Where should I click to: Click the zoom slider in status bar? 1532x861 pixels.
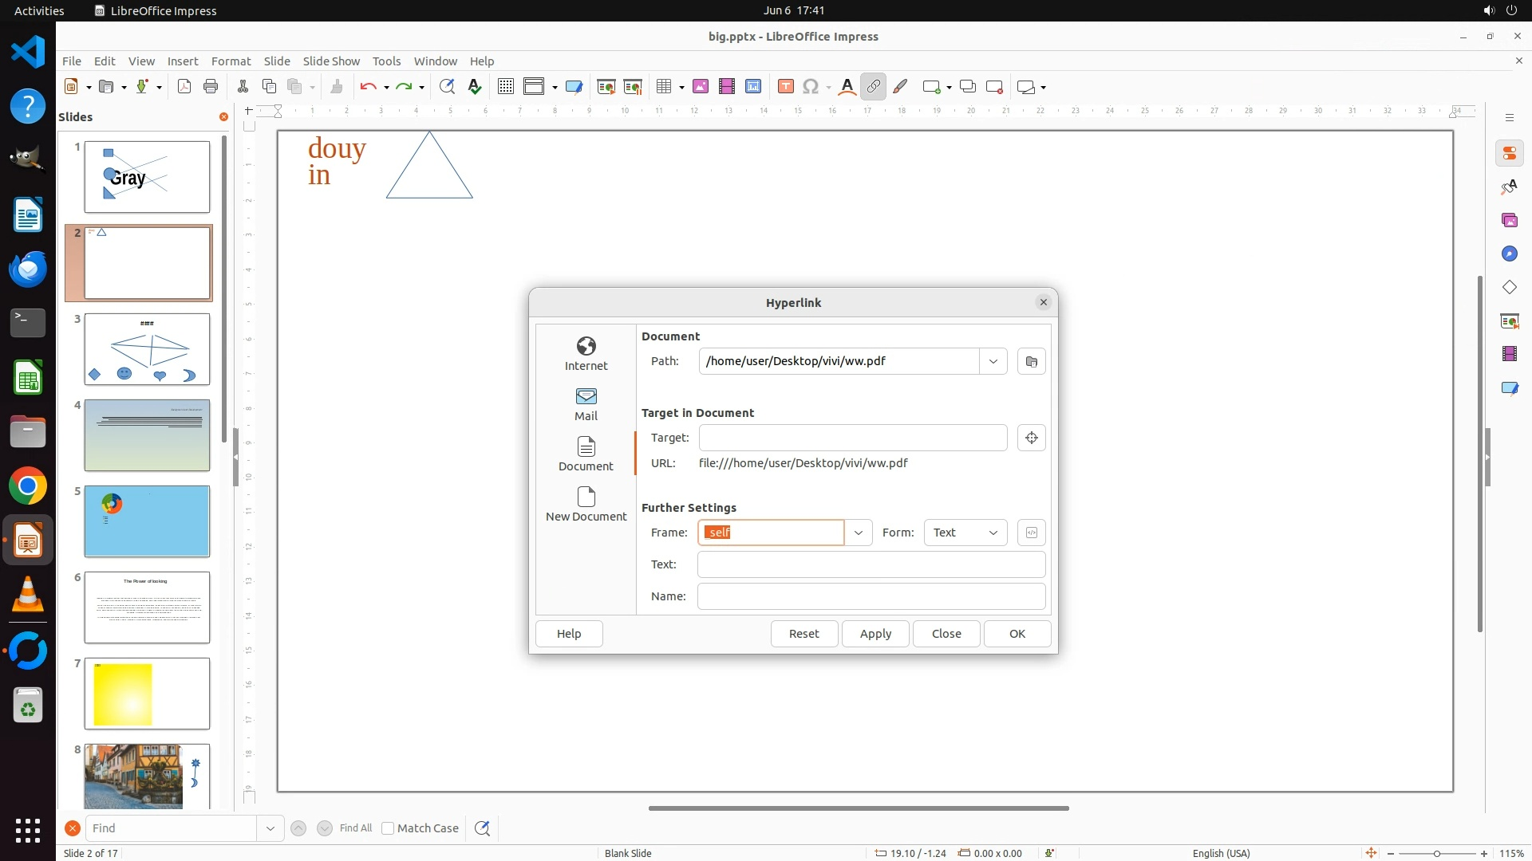(x=1436, y=853)
